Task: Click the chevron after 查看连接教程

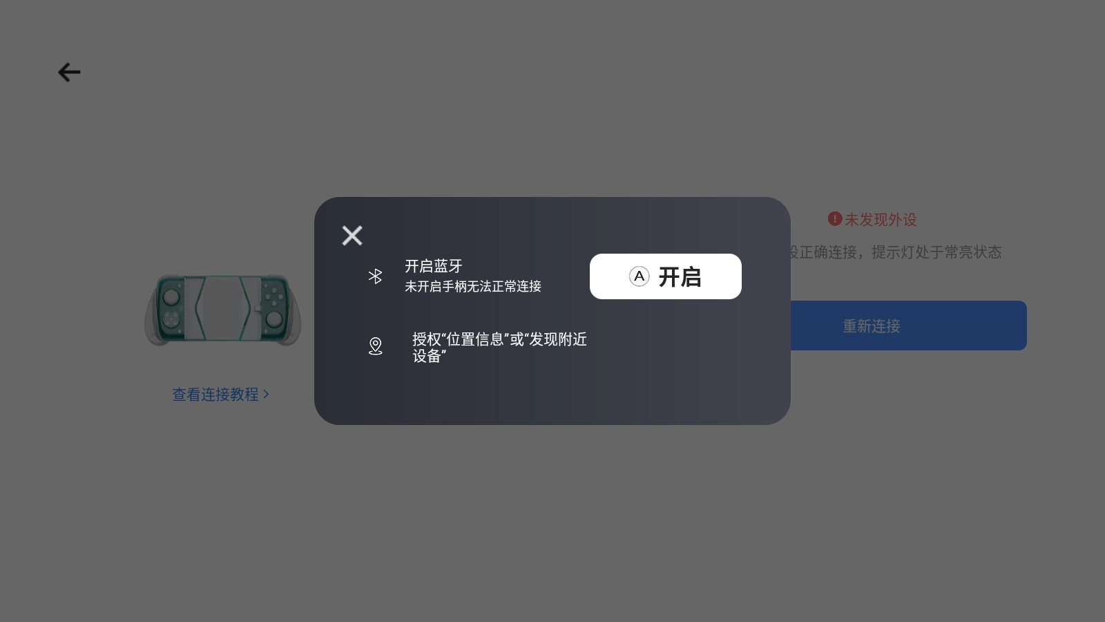Action: point(266,395)
